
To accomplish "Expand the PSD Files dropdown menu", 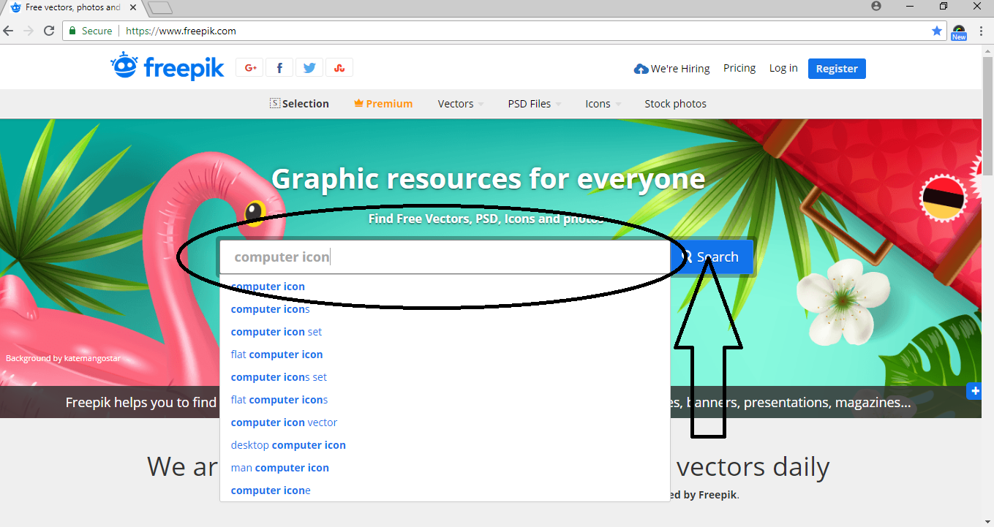I will coord(535,104).
